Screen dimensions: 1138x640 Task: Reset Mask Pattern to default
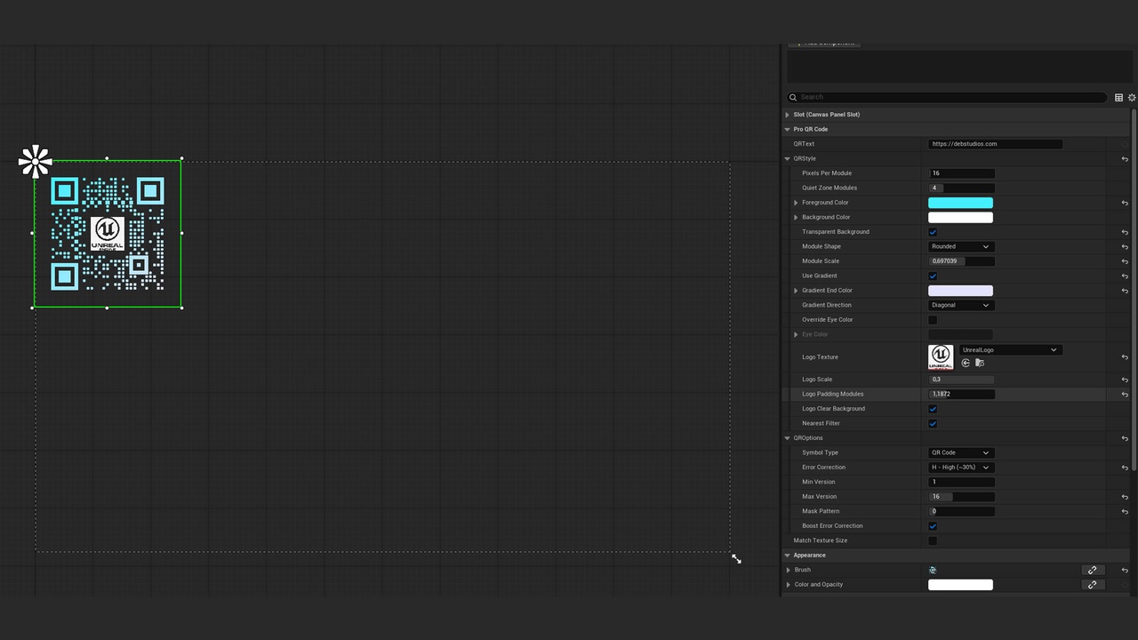(x=1125, y=512)
